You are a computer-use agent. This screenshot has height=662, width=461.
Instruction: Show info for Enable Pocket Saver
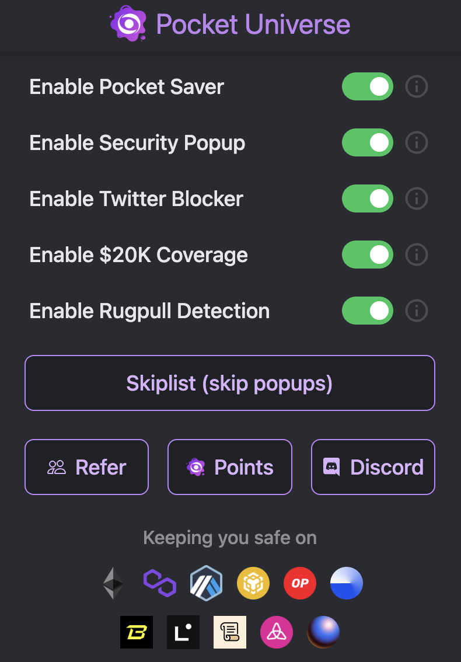(417, 87)
